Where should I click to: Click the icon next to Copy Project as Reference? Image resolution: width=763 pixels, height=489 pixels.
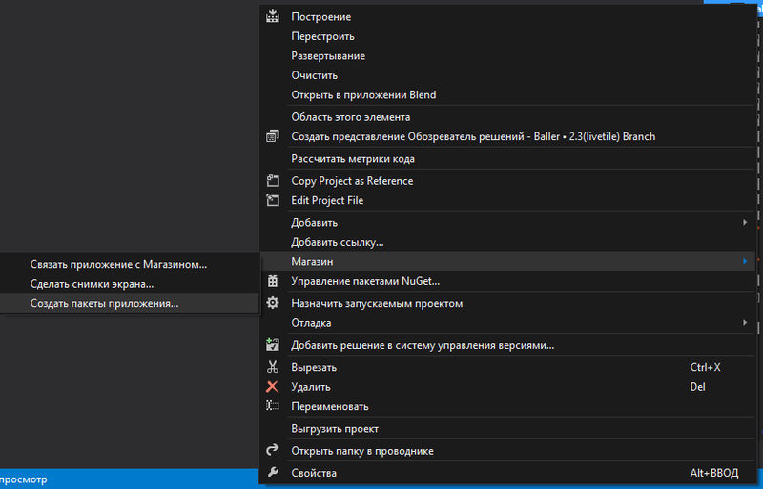[273, 180]
